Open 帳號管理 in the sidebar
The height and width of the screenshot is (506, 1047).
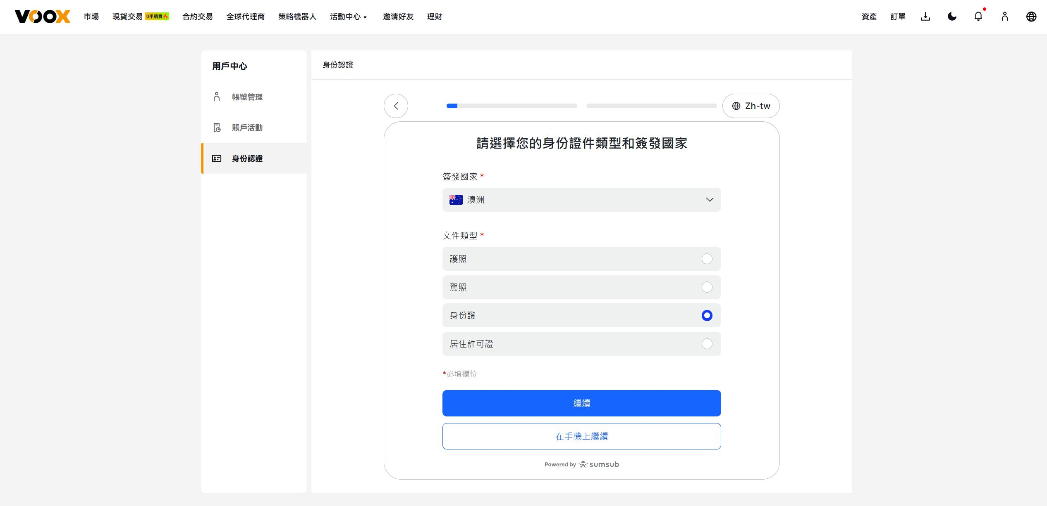coord(254,97)
